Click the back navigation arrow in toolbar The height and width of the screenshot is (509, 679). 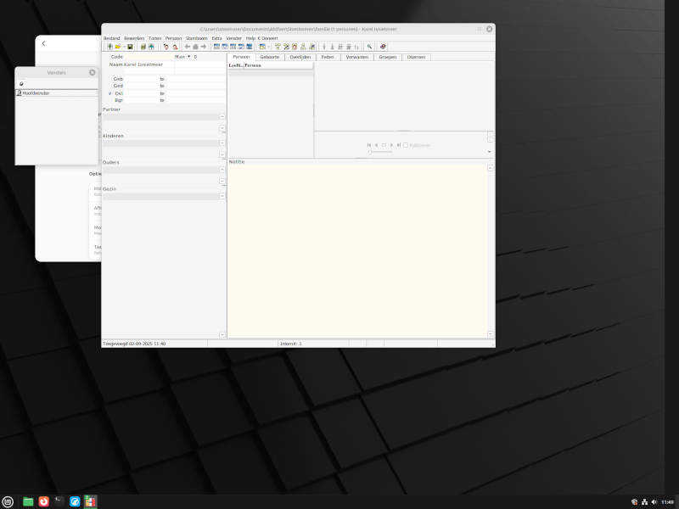point(188,47)
